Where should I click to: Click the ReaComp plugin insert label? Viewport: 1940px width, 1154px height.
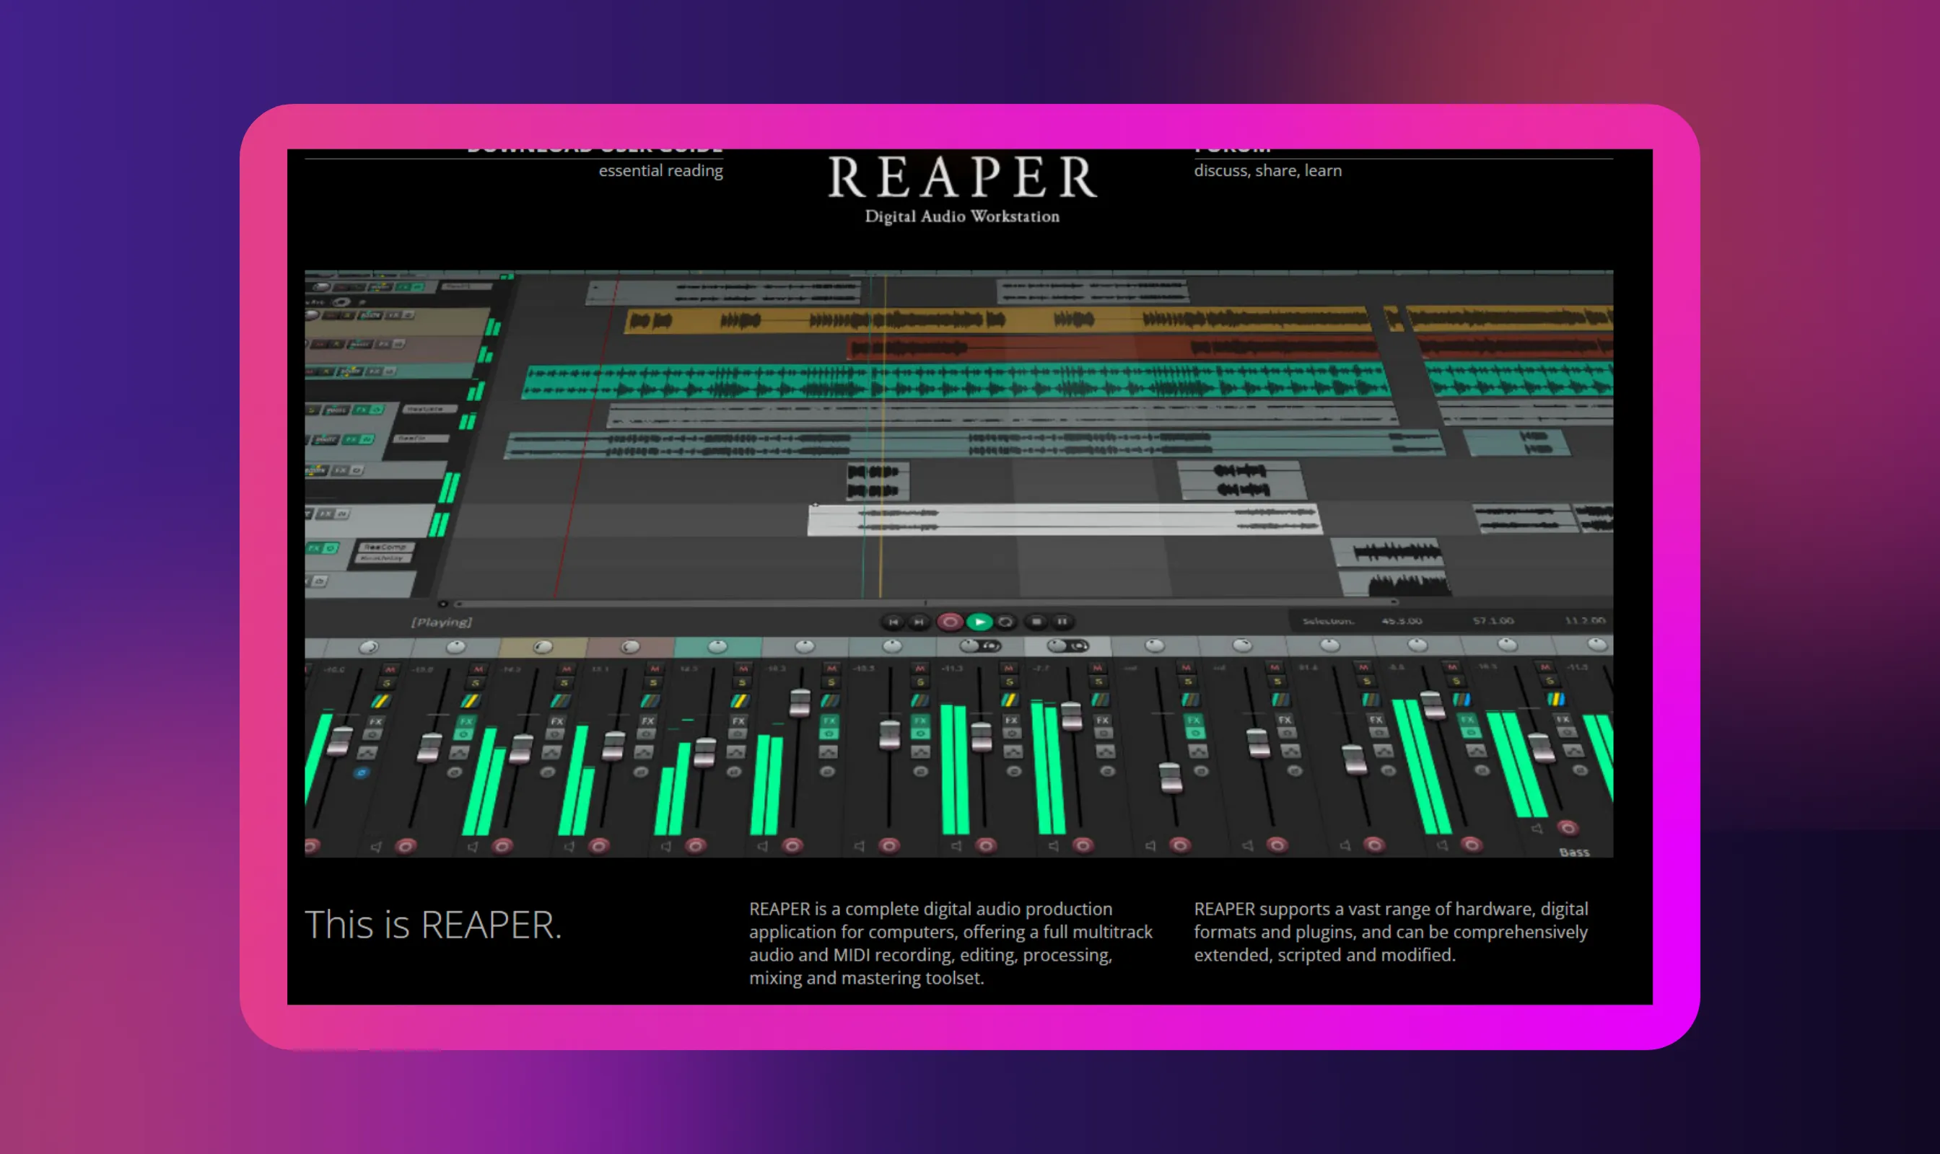[387, 548]
